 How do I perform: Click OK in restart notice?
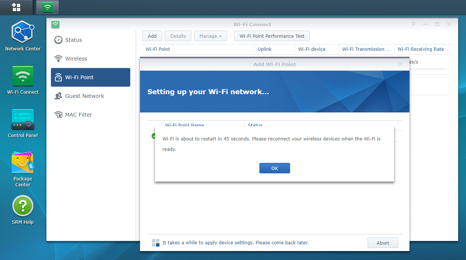pos(274,168)
